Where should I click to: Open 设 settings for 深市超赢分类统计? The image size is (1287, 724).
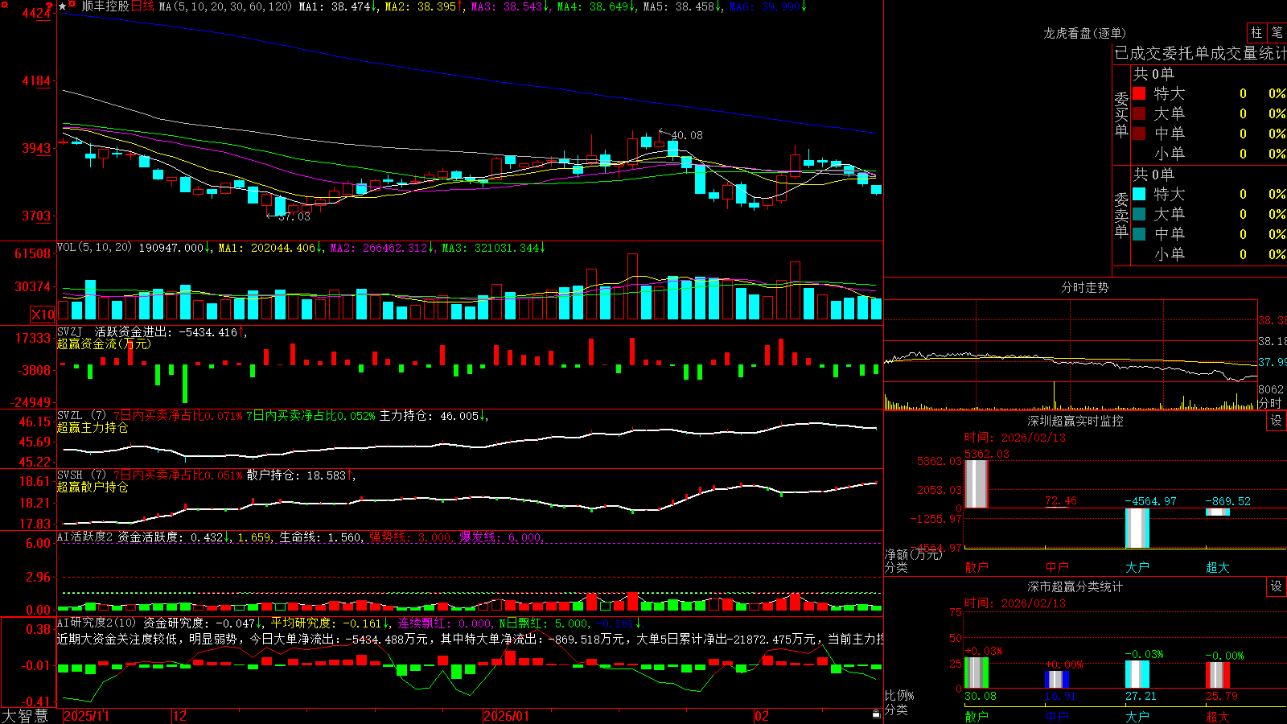1277,586
